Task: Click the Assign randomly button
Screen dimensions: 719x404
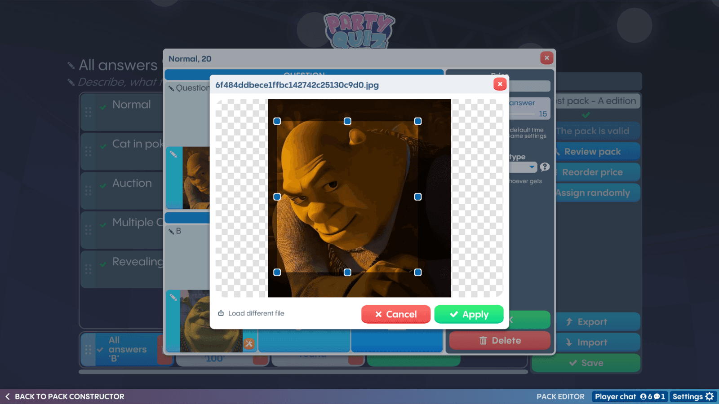Action: (x=597, y=193)
